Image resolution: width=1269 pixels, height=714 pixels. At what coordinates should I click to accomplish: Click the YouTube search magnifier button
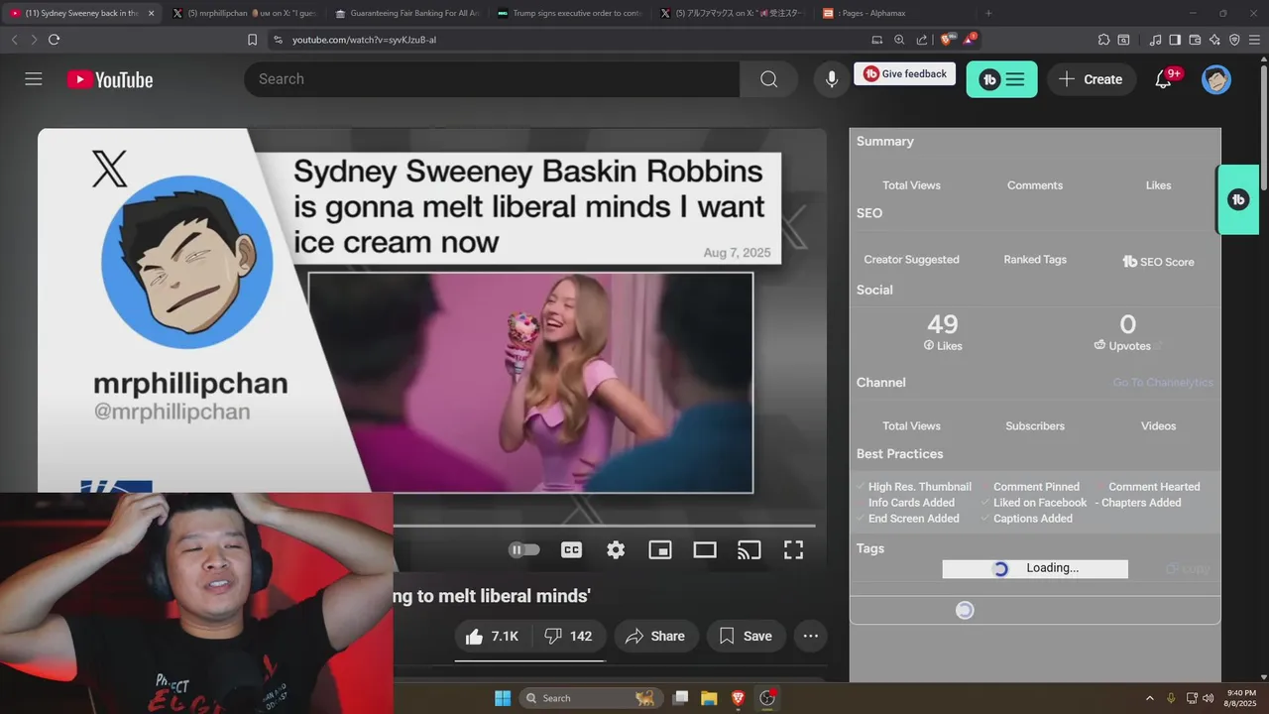tap(768, 79)
